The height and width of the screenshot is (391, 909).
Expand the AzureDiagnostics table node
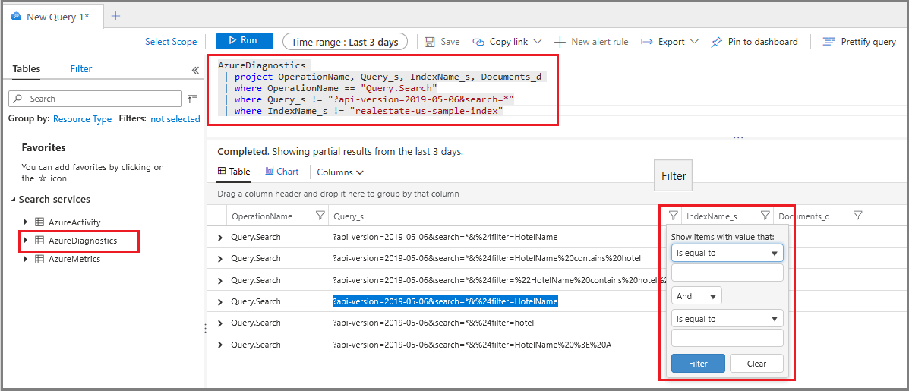click(26, 241)
